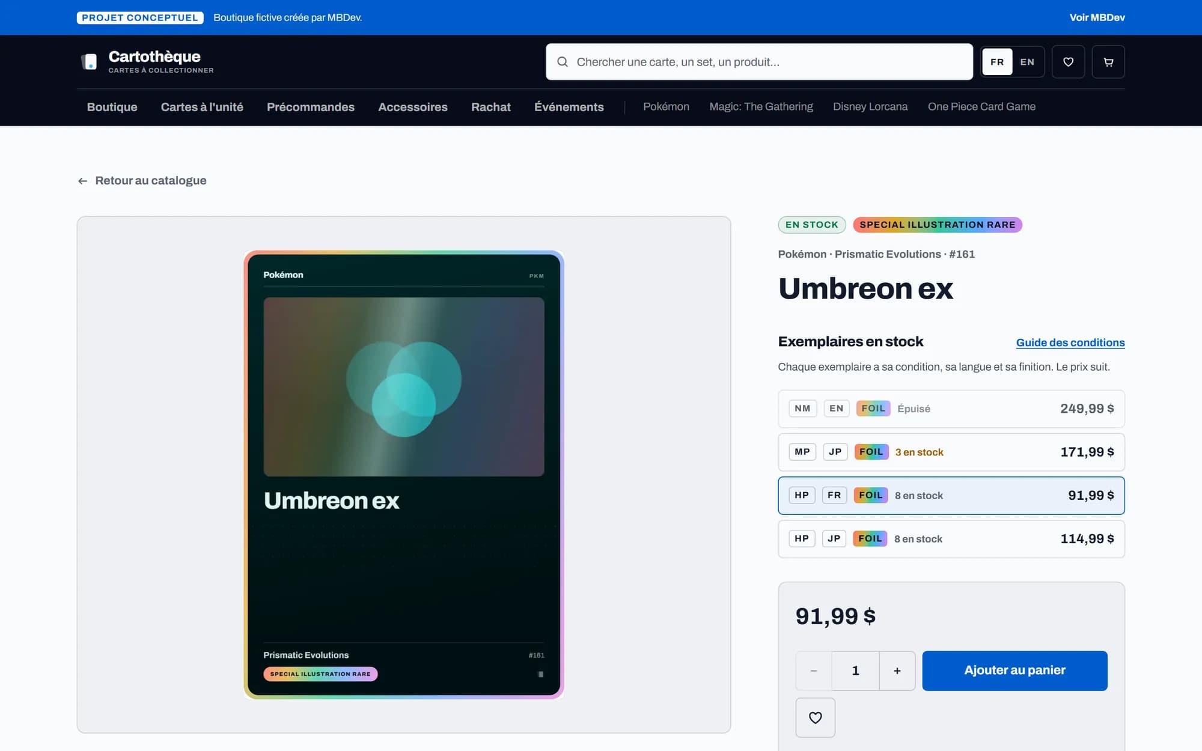Click the 114,99 $ price
1202x751 pixels.
(1087, 539)
